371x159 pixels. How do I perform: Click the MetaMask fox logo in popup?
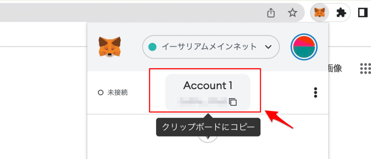click(109, 47)
